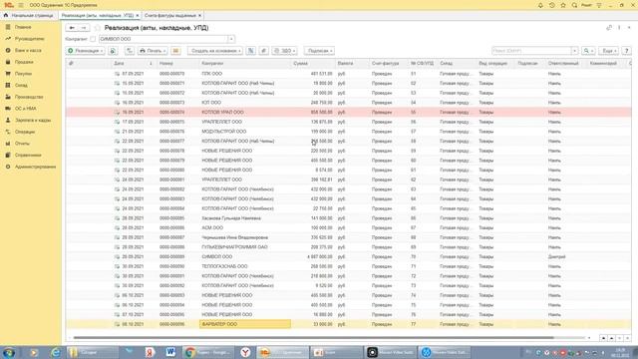Open Операции section in sidebar

point(25,132)
